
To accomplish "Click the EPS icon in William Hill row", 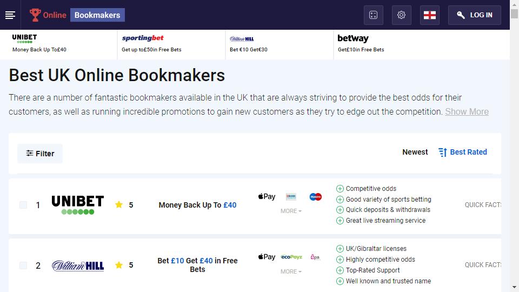I will (x=315, y=257).
